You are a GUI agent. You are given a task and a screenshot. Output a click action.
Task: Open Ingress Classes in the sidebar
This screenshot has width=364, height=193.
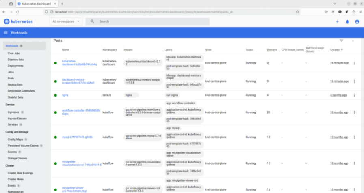(17, 118)
